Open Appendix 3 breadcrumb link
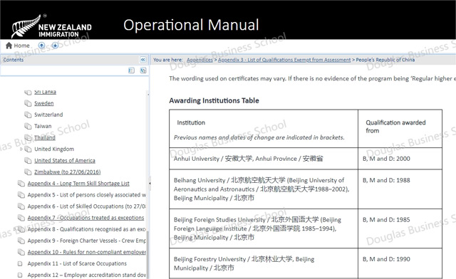The width and height of the screenshot is (456, 279). [284, 60]
